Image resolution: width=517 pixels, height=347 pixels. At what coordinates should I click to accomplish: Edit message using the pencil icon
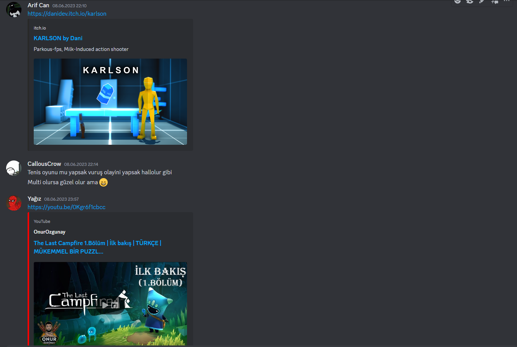[482, 2]
